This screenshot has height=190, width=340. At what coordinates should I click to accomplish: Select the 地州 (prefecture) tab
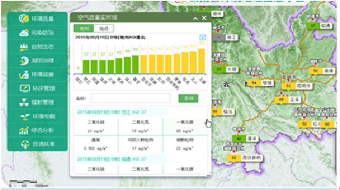[84, 28]
